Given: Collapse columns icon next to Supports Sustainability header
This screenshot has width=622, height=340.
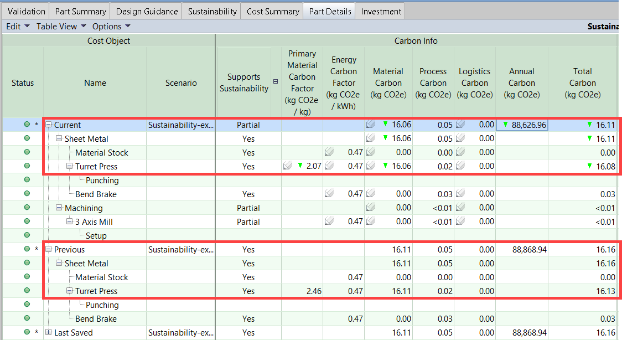Looking at the screenshot, I should [x=276, y=81].
